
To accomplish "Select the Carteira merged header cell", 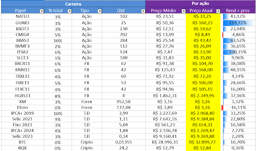I will pyautogui.click(x=73, y=4).
